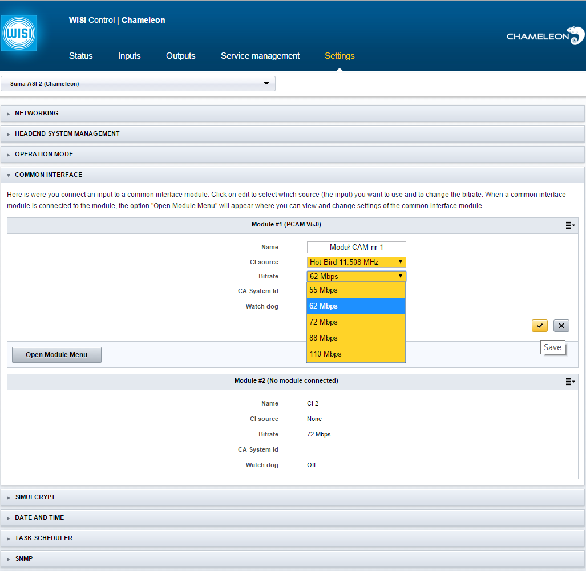Image resolution: width=586 pixels, height=571 pixels.
Task: Expand the NETWORKING section
Action: point(293,113)
